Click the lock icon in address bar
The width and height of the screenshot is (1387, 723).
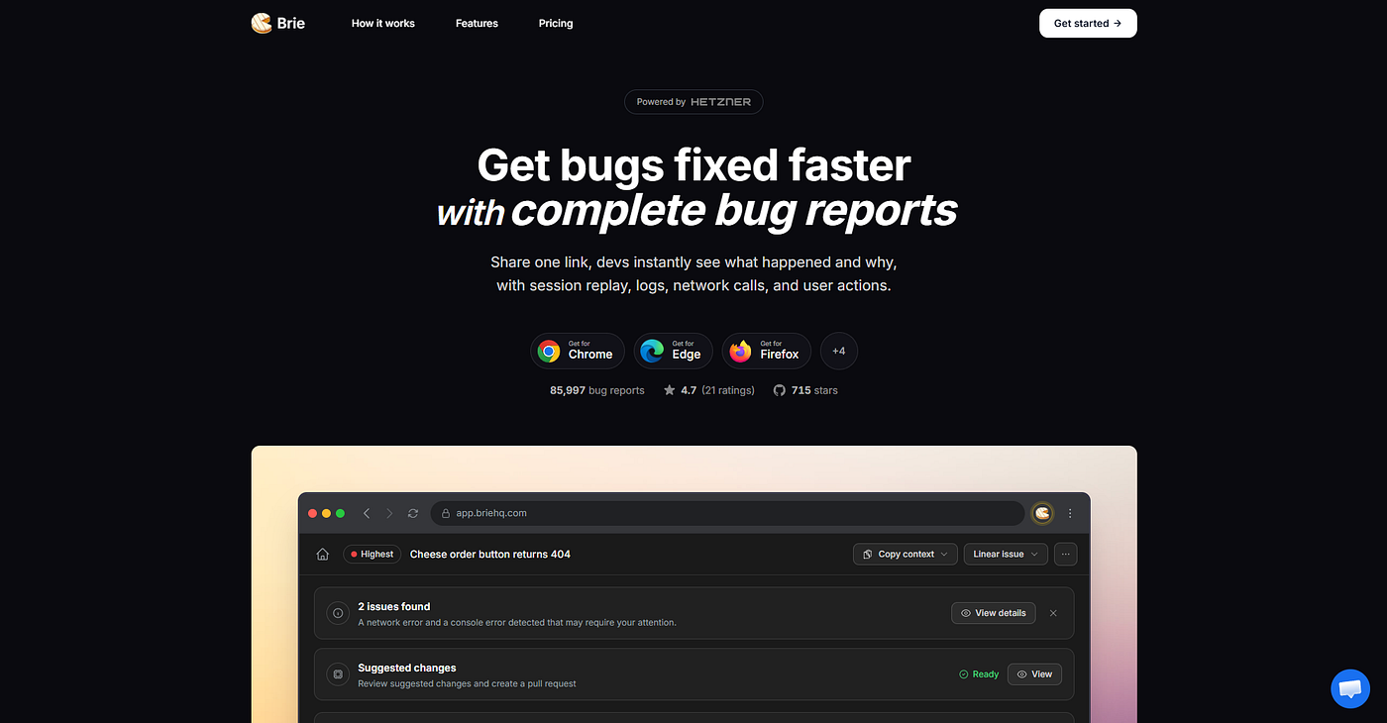click(445, 513)
